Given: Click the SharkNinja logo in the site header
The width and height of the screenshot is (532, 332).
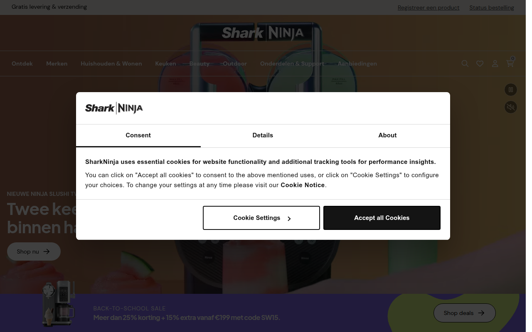Looking at the screenshot, I should tap(263, 33).
